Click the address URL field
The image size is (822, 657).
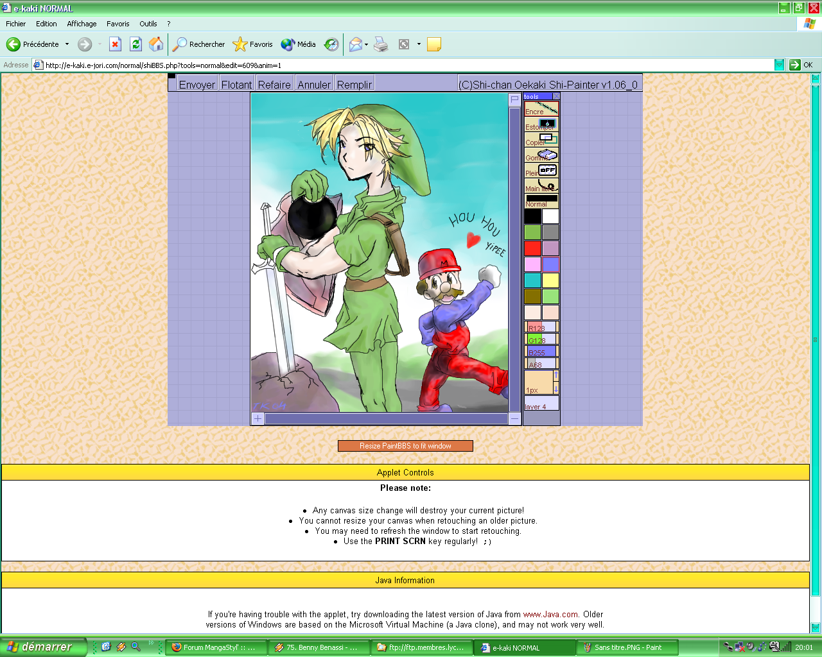[408, 65]
